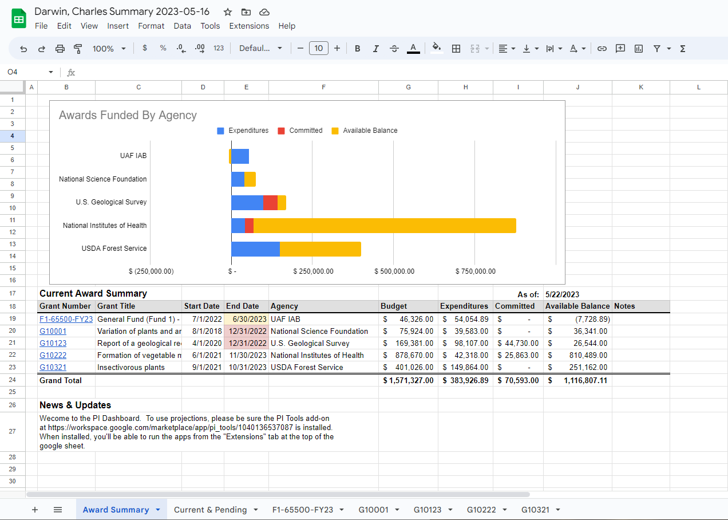The width and height of the screenshot is (728, 520).
Task: Open the F1-65500-FY23 grant link
Action: click(x=66, y=319)
